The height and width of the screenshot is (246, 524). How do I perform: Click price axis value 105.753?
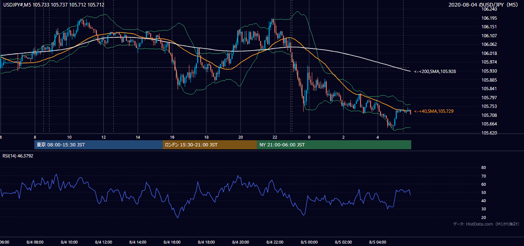click(490, 106)
